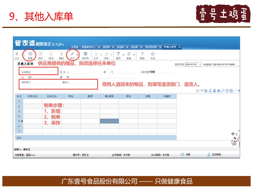The height and width of the screenshot is (190, 253).
Task: Click the 打印 (Print) printer icon
Action: tap(17, 54)
